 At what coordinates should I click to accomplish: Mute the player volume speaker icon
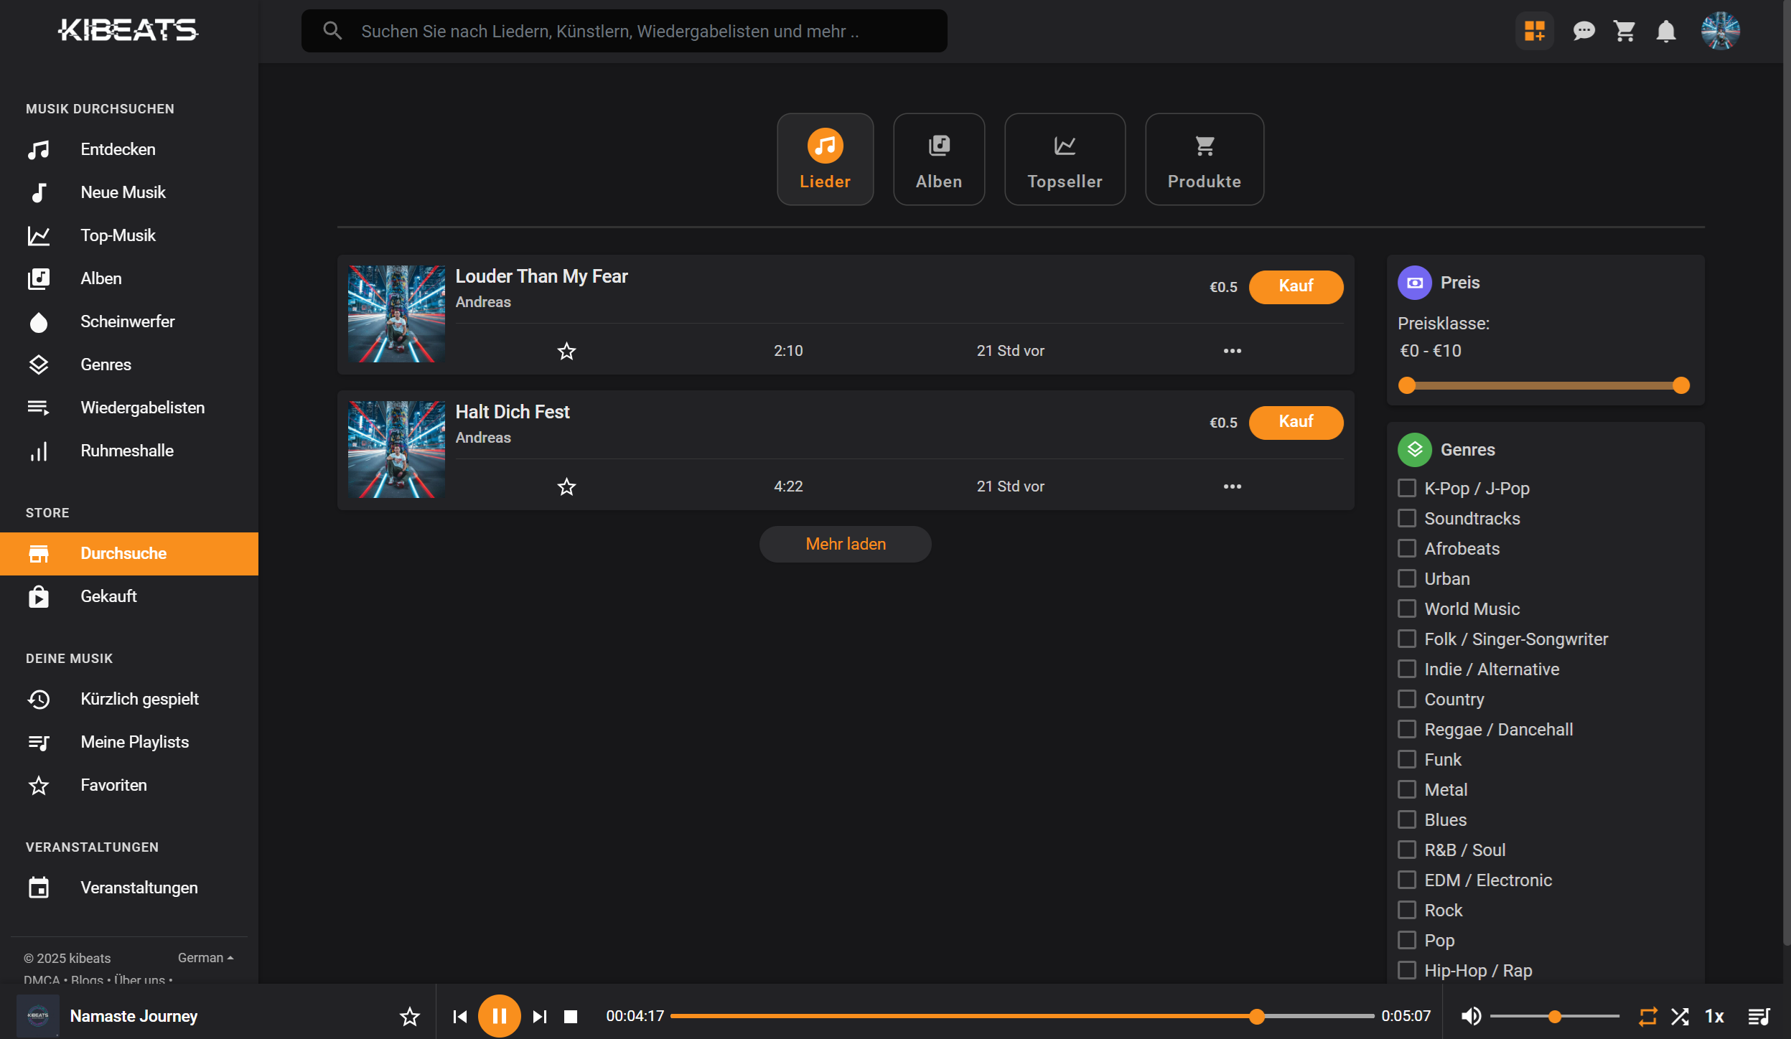click(1471, 1016)
